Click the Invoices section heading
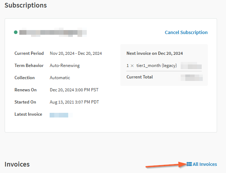This screenshot has height=173, width=226. point(17,164)
